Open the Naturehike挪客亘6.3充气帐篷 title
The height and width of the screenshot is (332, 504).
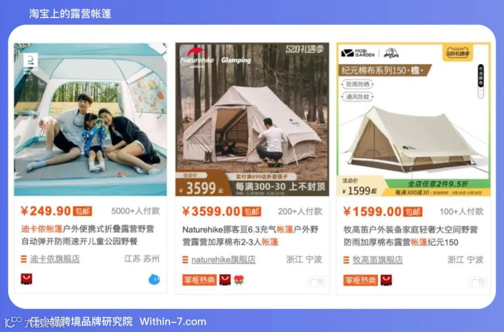coord(251,235)
